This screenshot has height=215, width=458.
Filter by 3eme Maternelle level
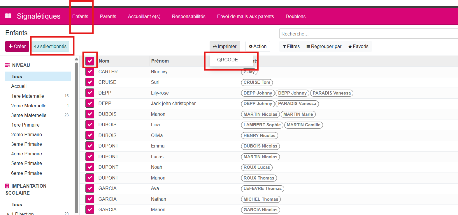click(29, 115)
